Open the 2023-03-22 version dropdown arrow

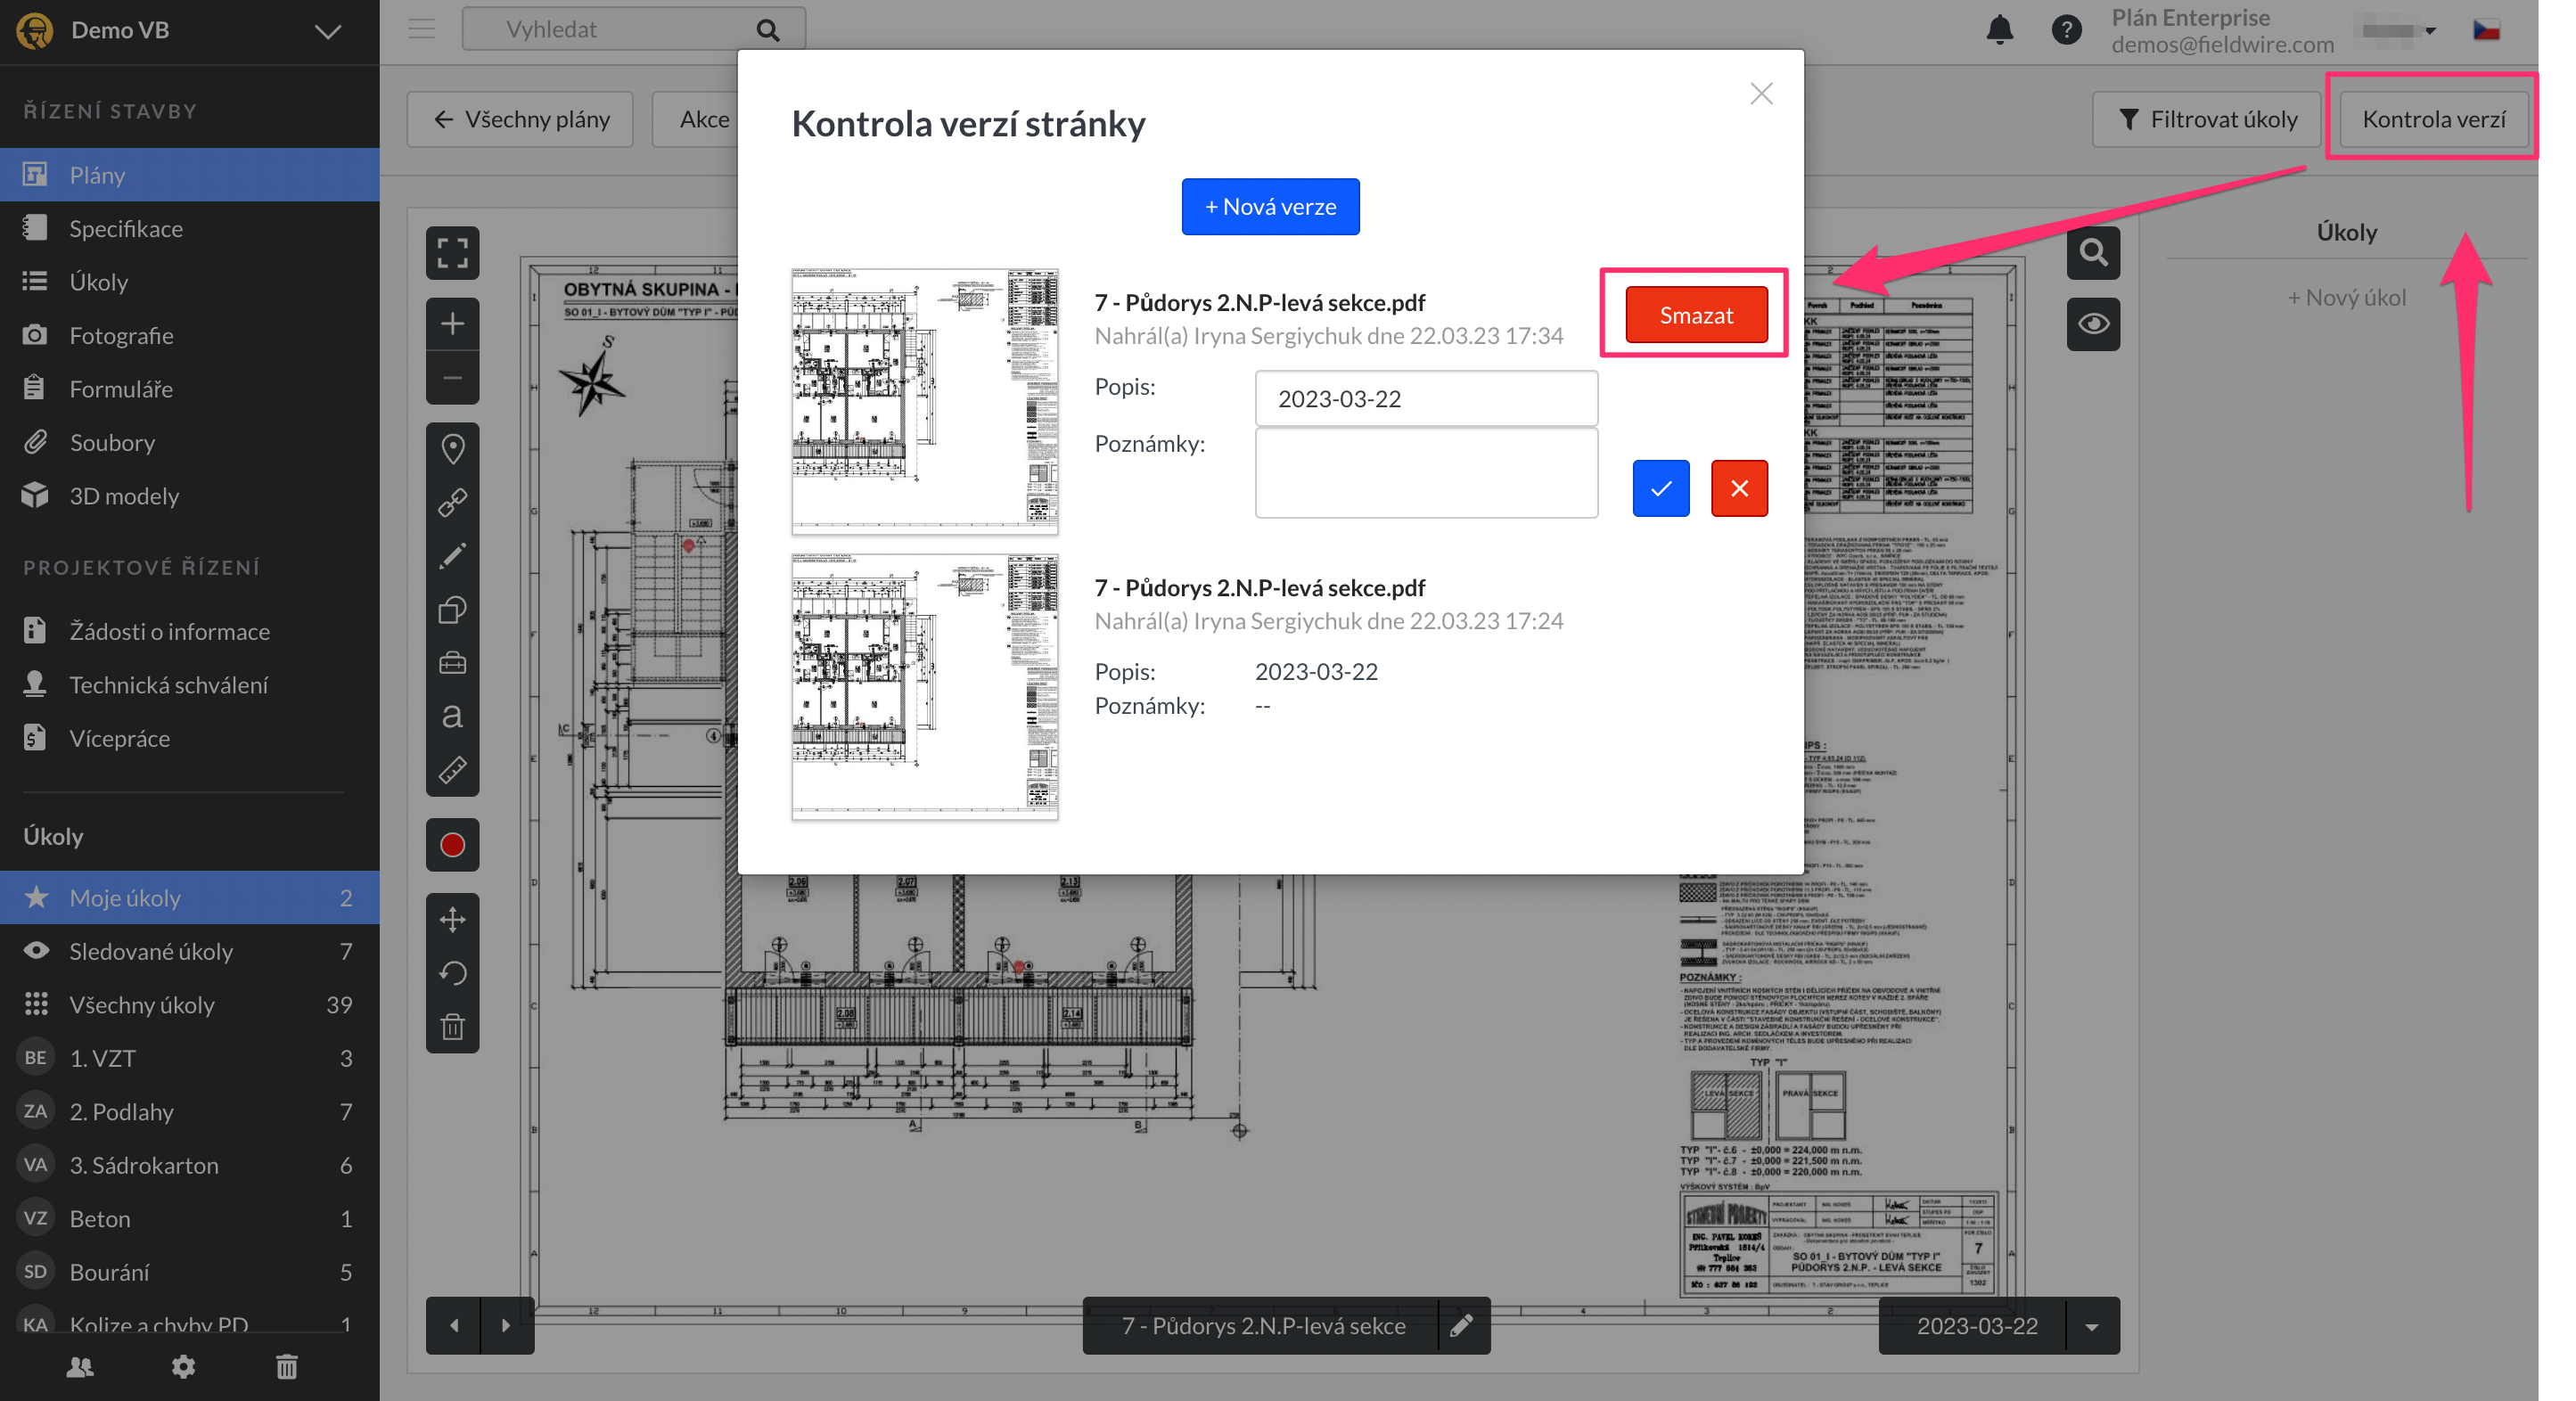(2091, 1326)
